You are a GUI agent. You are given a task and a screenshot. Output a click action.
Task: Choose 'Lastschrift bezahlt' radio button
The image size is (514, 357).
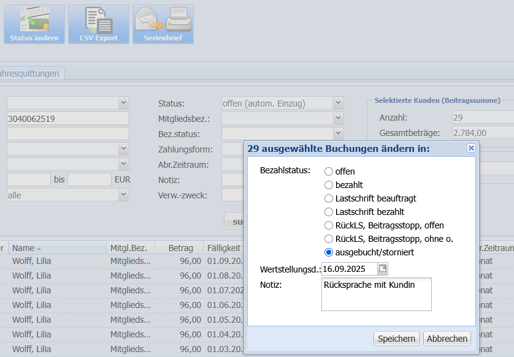(x=329, y=212)
